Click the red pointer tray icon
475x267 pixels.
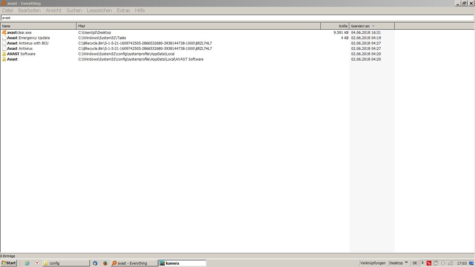(x=429, y=263)
